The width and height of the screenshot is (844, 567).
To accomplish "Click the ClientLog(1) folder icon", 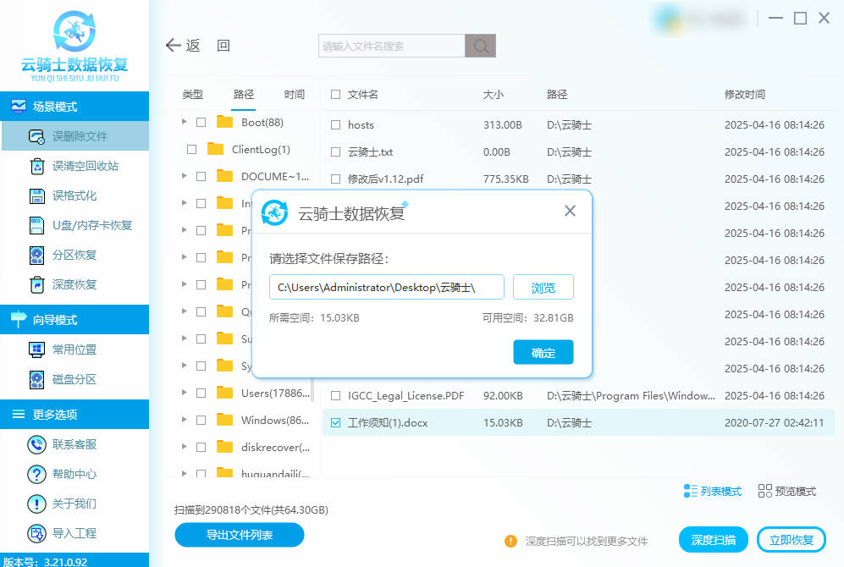I will (x=215, y=148).
